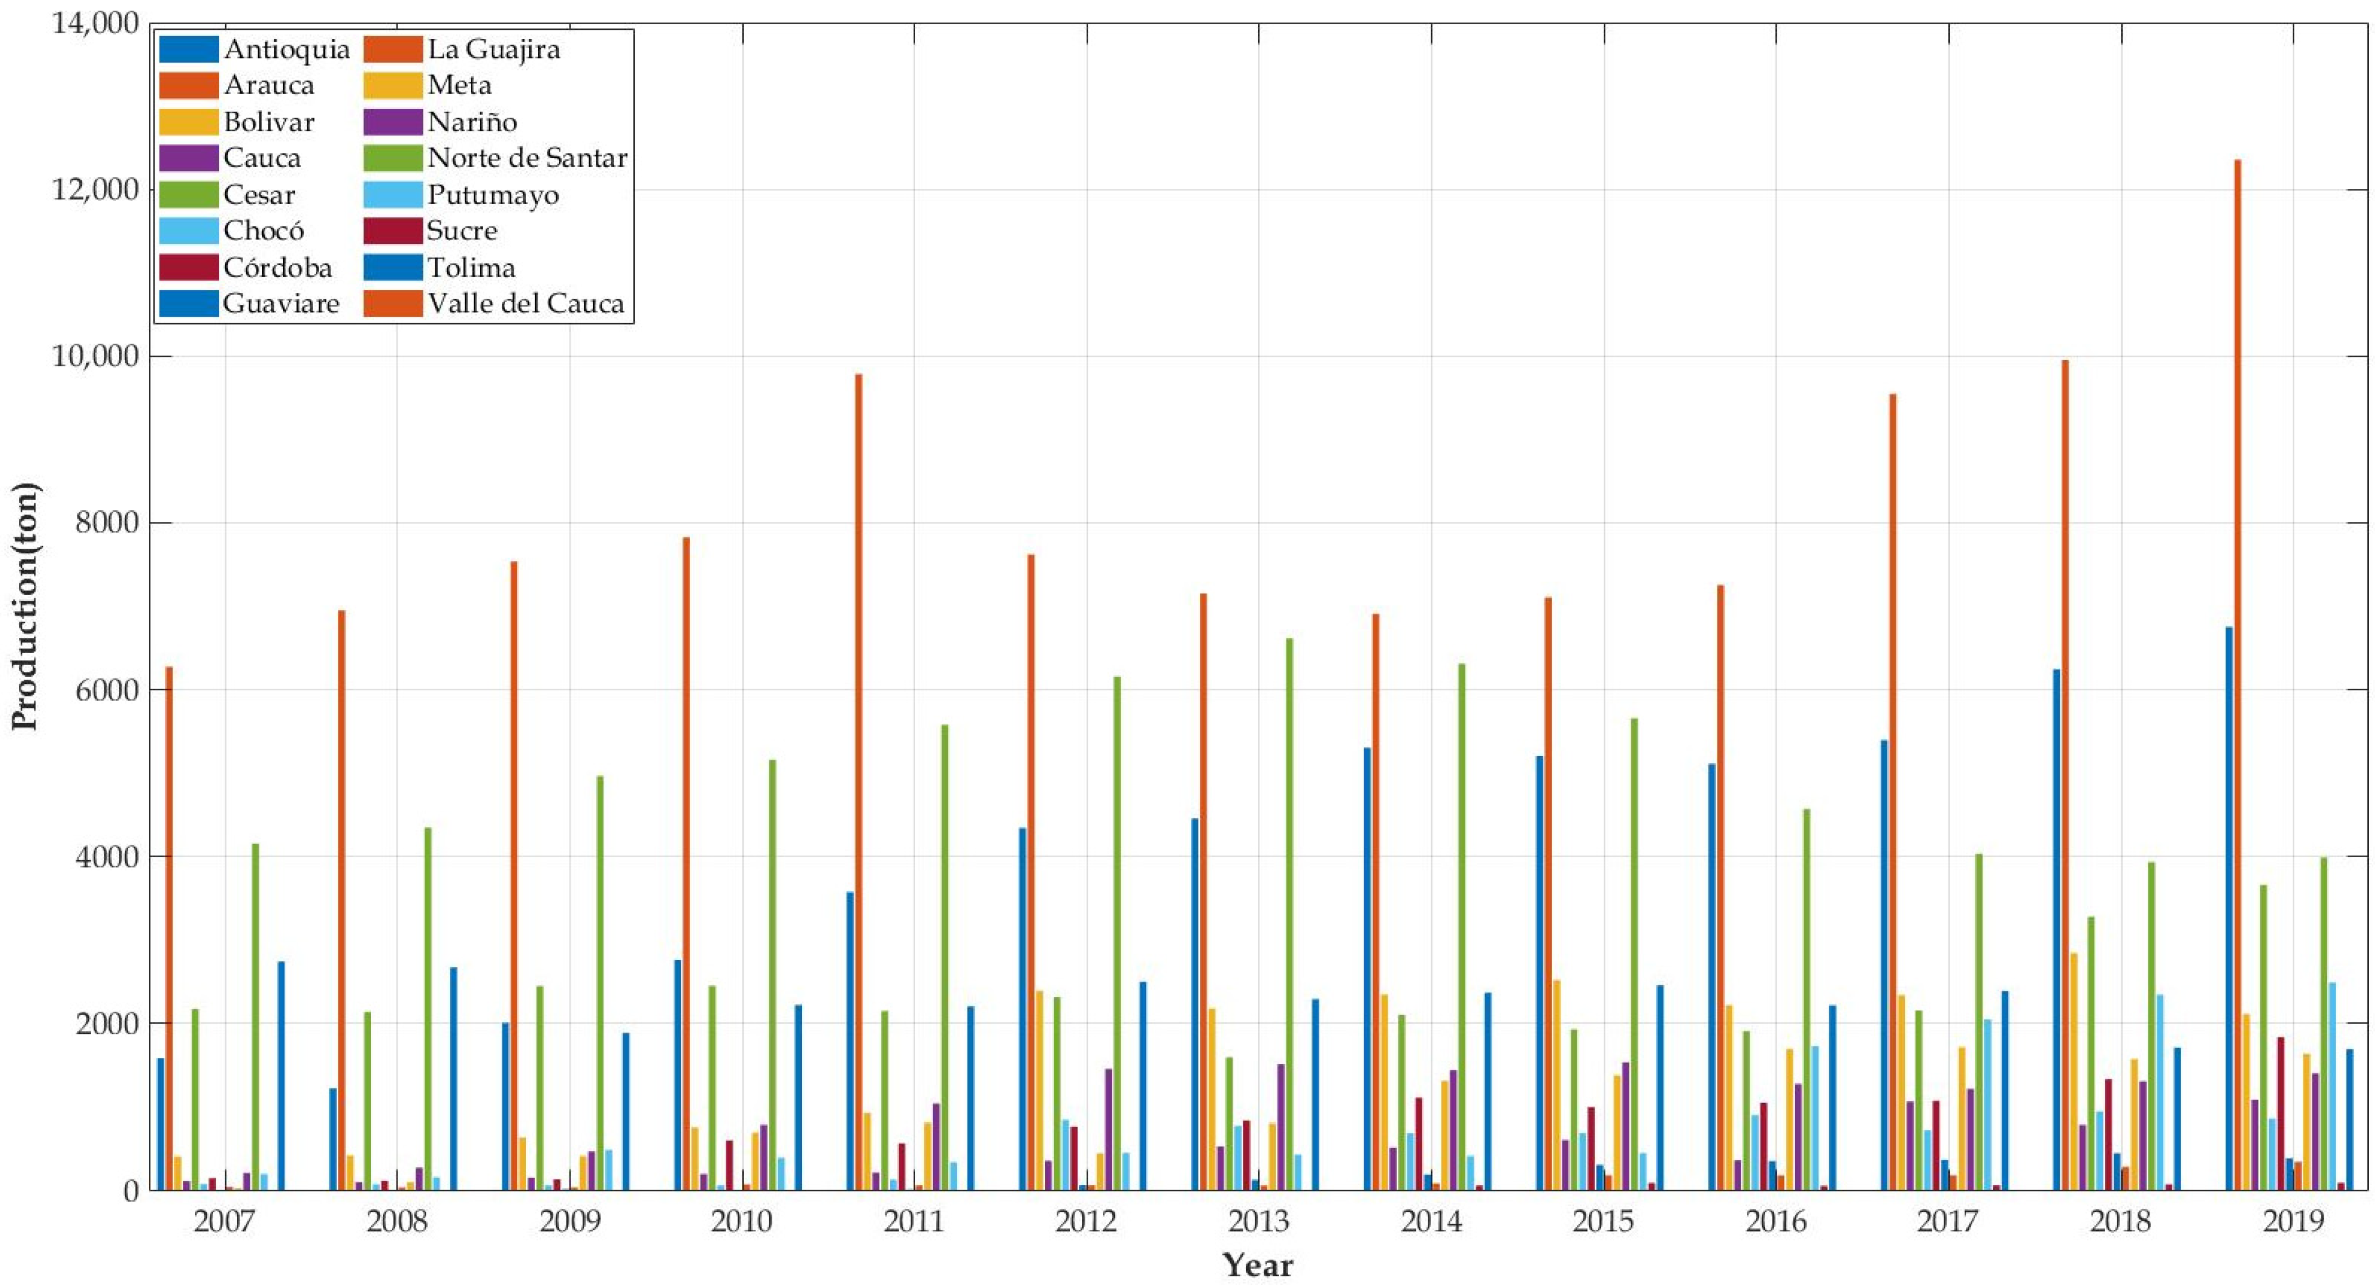The image size is (2375, 1285).
Task: Click the Chocó light-blue legend swatch
Action: (189, 231)
